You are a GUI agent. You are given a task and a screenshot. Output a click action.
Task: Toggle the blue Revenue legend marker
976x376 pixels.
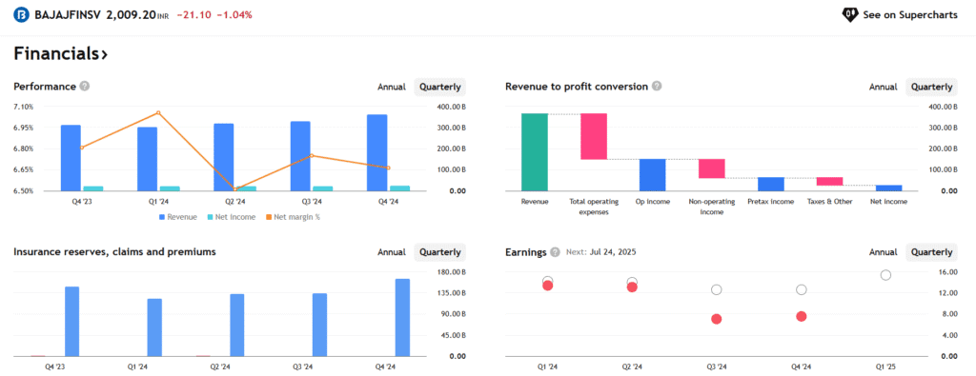(x=162, y=217)
